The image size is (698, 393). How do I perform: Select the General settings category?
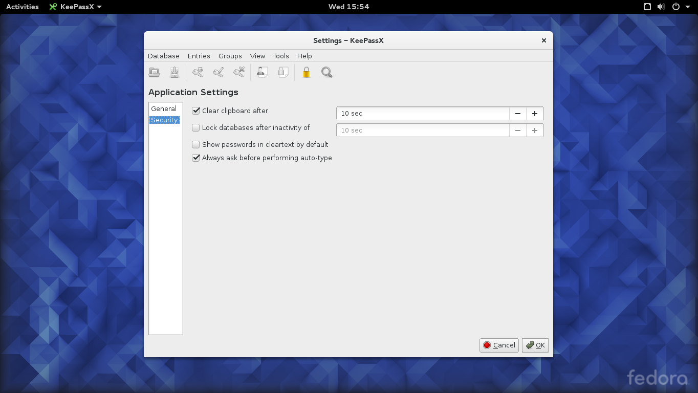coord(164,108)
